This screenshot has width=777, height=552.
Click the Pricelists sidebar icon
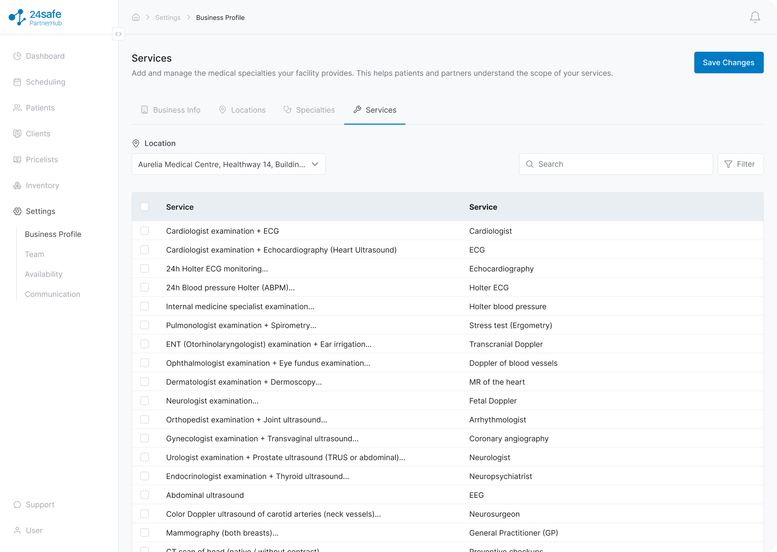(17, 159)
